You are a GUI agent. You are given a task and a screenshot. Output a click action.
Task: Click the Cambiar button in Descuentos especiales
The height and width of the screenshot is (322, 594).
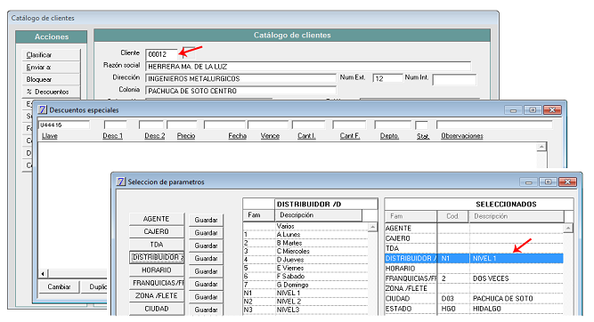coord(59,286)
